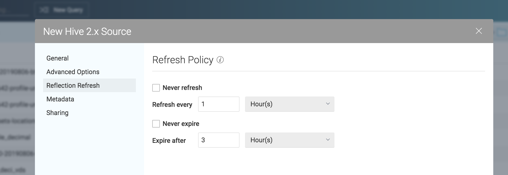Open the Advanced Options section
Viewport: 508px width, 175px height.
coord(73,72)
